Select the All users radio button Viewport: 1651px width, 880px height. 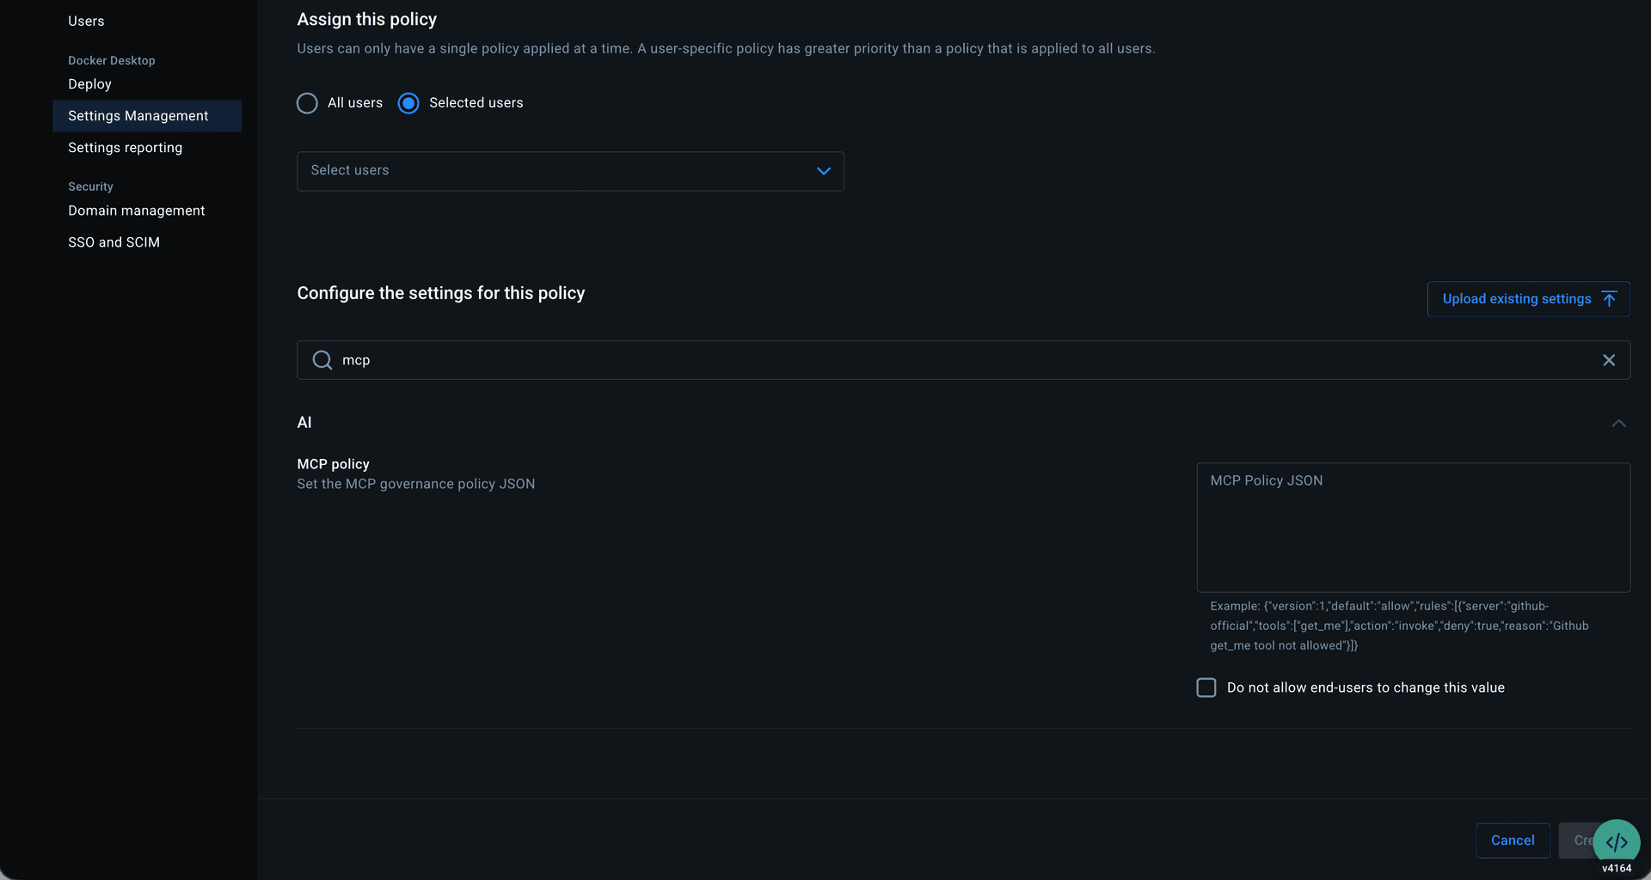coord(307,103)
